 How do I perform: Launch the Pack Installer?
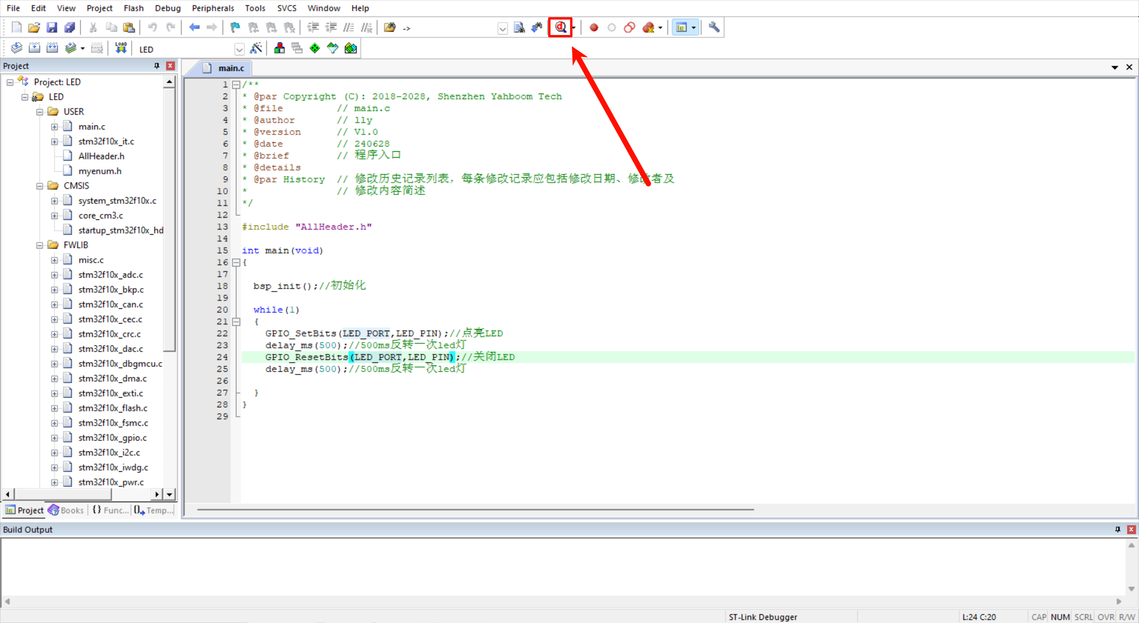point(351,49)
